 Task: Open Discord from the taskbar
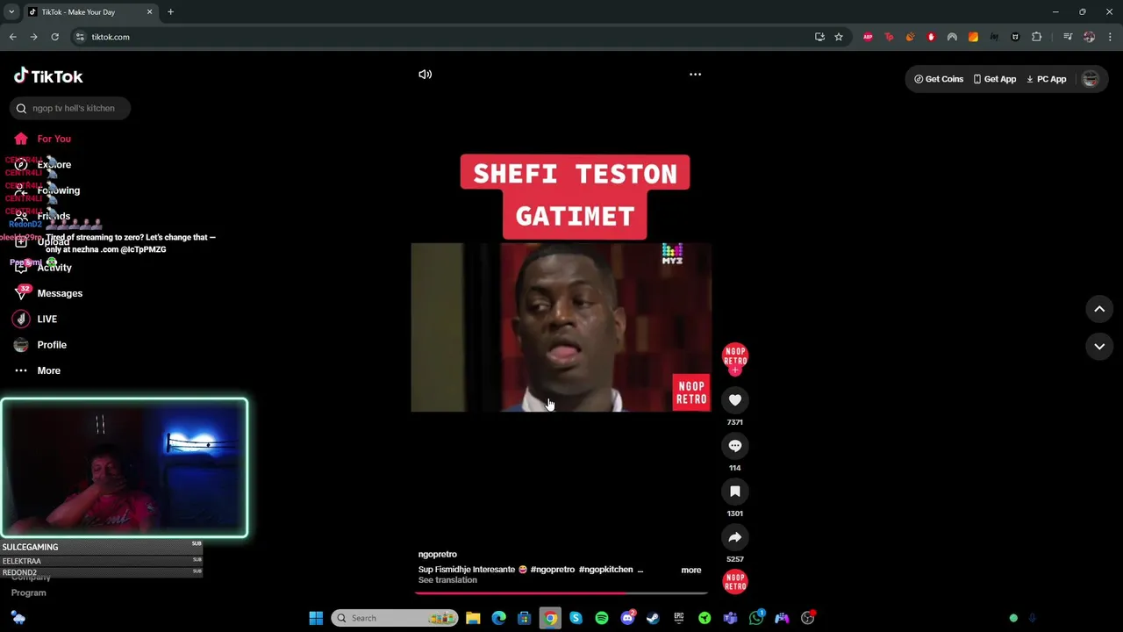pyautogui.click(x=627, y=618)
